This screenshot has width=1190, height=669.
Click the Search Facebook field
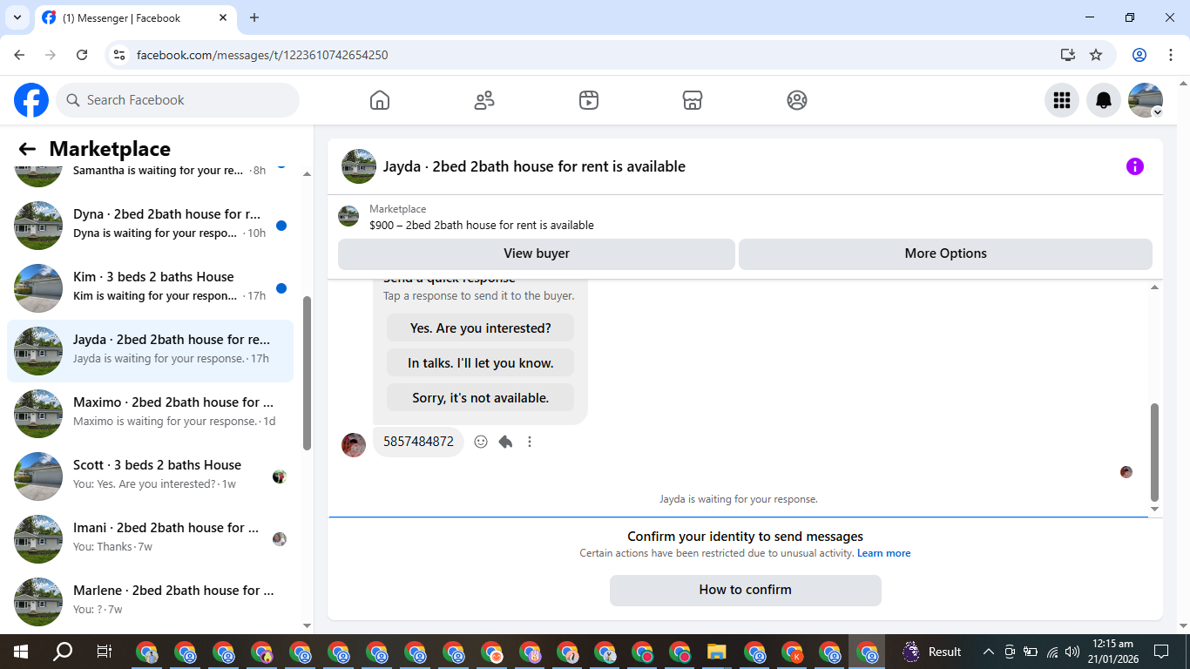(x=178, y=100)
